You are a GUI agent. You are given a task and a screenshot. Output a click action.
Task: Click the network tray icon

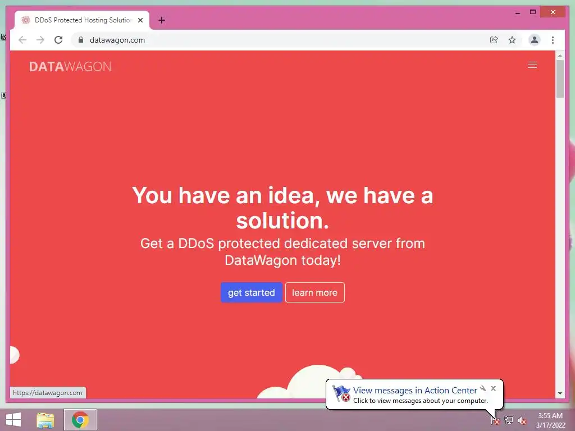508,420
